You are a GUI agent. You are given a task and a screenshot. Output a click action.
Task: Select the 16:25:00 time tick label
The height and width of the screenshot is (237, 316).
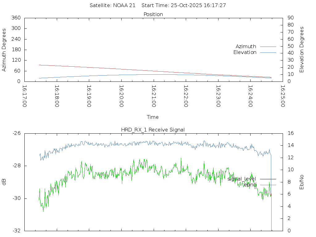click(282, 96)
